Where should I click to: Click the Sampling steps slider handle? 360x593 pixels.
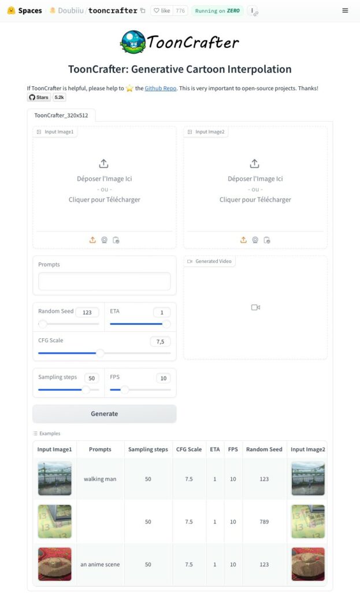(x=86, y=390)
